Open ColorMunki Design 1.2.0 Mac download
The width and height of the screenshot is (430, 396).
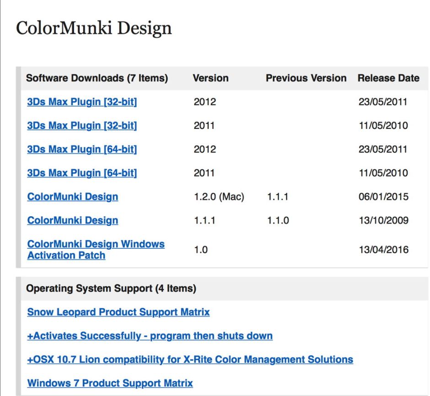pos(73,197)
